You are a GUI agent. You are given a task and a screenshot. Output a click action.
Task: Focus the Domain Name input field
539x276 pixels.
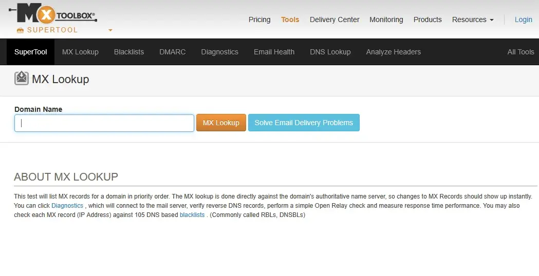click(x=104, y=123)
